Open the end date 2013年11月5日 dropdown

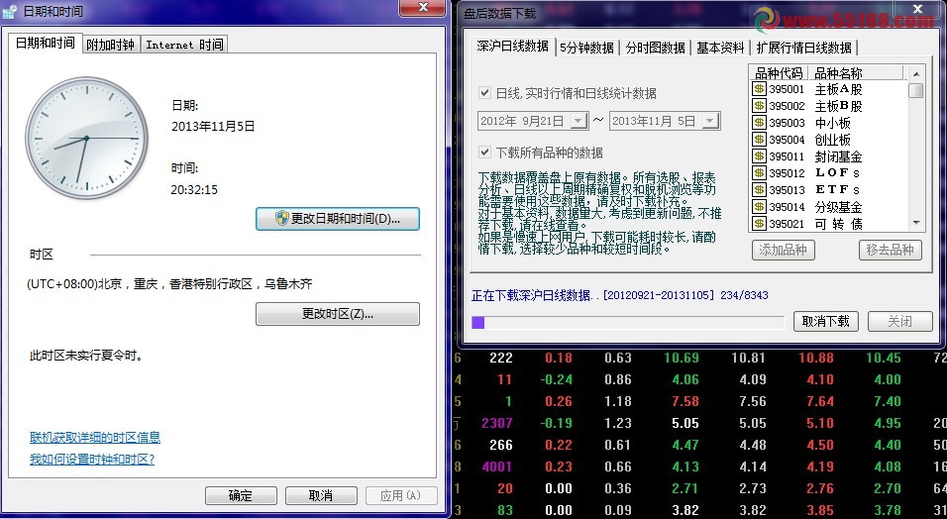click(710, 121)
